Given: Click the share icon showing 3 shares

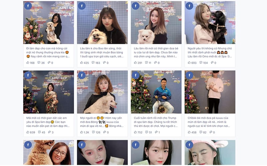Looking at the screenshot, I should pyautogui.click(x=49, y=132).
